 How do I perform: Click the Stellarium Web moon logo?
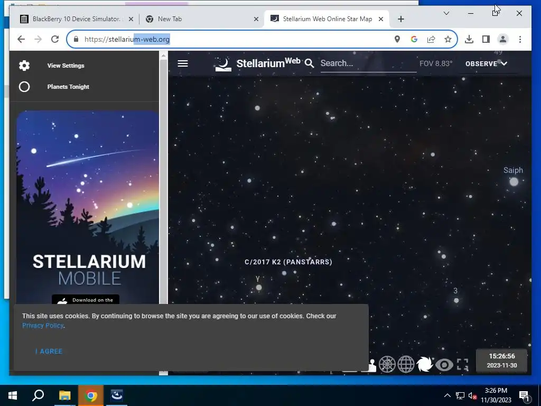[223, 64]
